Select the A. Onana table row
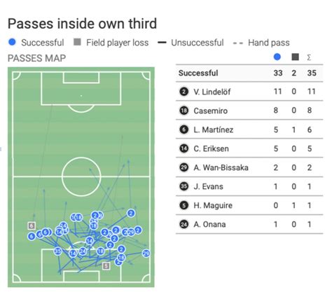The width and height of the screenshot is (332, 299). 249,224
